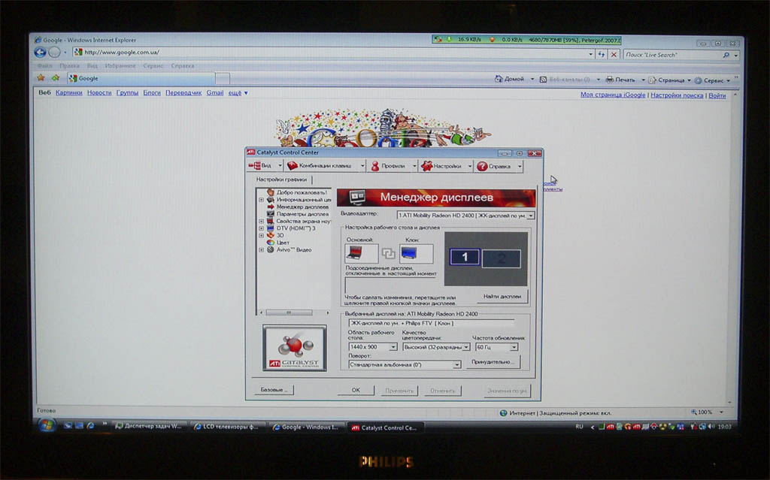Switch to the Настройки графики tab

point(281,180)
